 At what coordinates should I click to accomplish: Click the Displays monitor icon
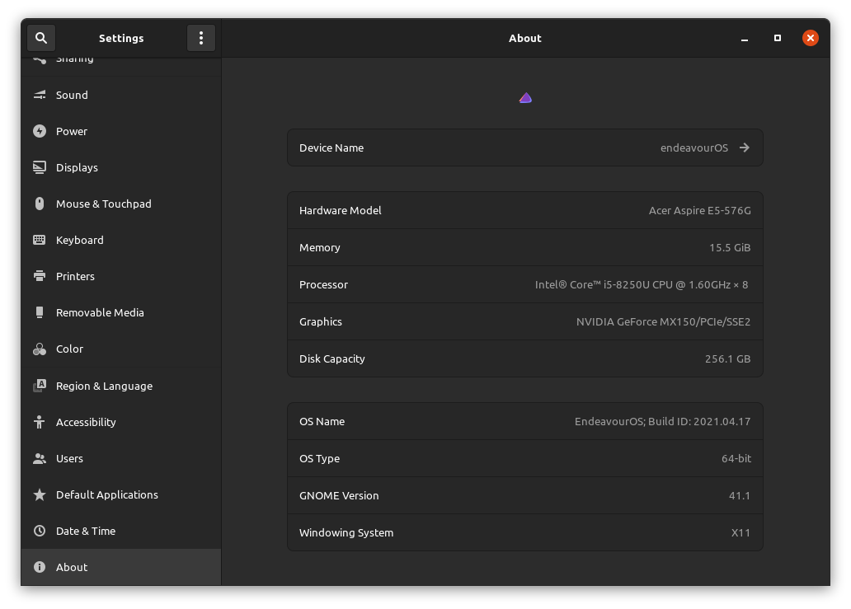tap(40, 167)
